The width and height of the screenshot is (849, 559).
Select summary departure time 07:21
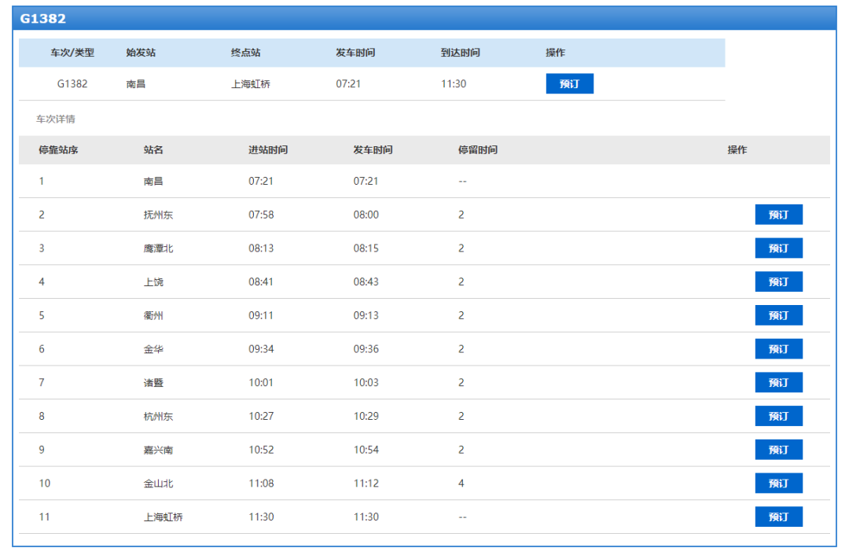click(x=348, y=84)
